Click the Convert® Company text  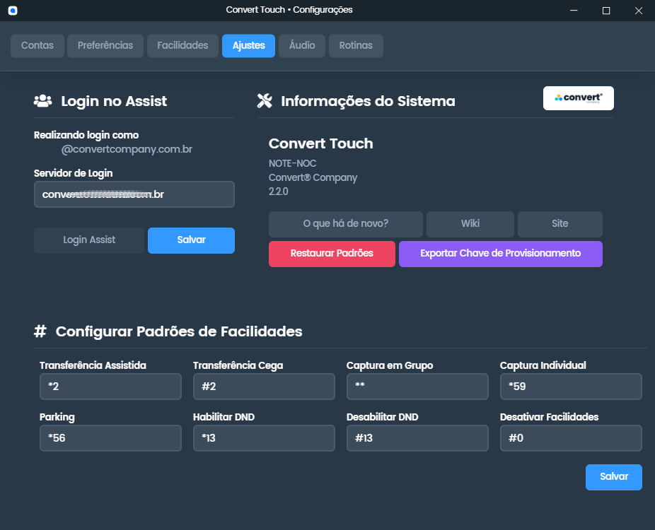(x=313, y=177)
